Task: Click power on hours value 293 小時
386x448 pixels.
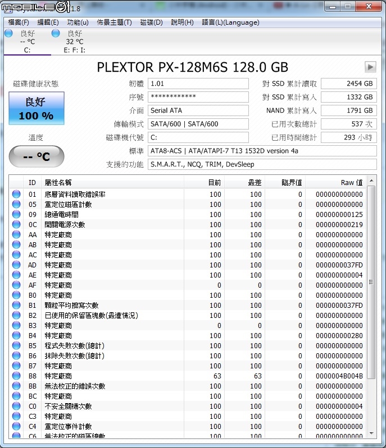Action: (349, 137)
